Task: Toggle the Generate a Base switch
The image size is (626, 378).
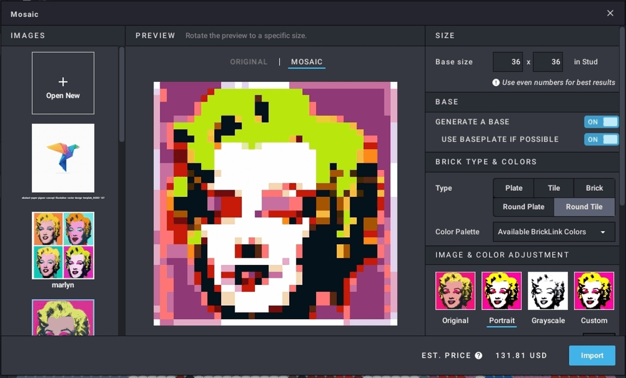Action: [x=601, y=122]
